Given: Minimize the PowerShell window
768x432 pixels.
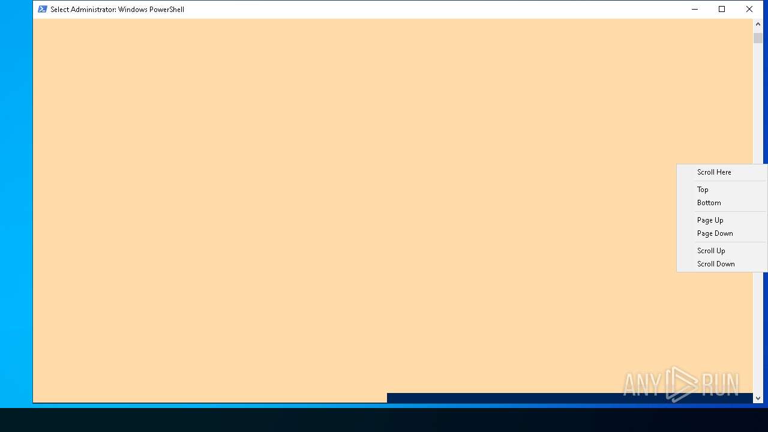Looking at the screenshot, I should point(695,9).
